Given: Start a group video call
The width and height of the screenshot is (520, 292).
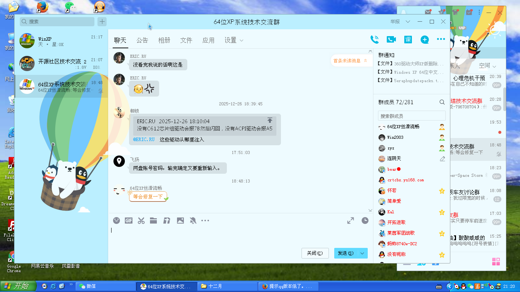Looking at the screenshot, I should [391, 40].
